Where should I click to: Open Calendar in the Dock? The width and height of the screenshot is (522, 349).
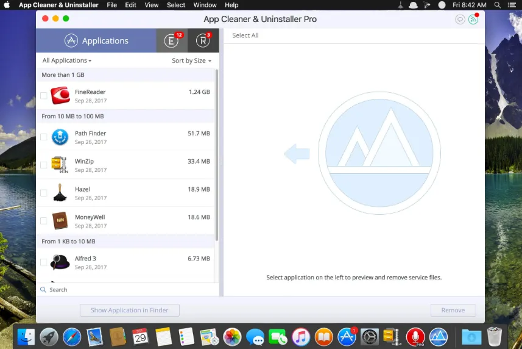[141, 337]
